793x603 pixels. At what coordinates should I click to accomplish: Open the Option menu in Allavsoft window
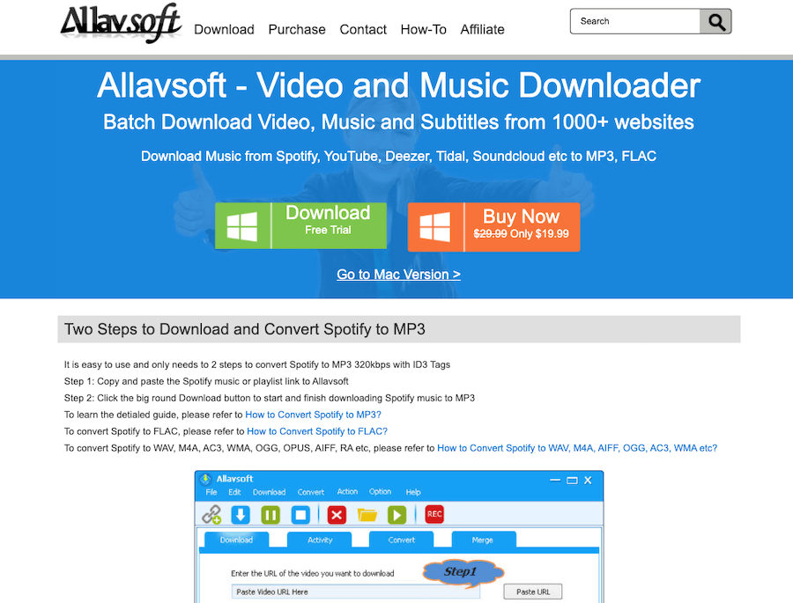[380, 492]
